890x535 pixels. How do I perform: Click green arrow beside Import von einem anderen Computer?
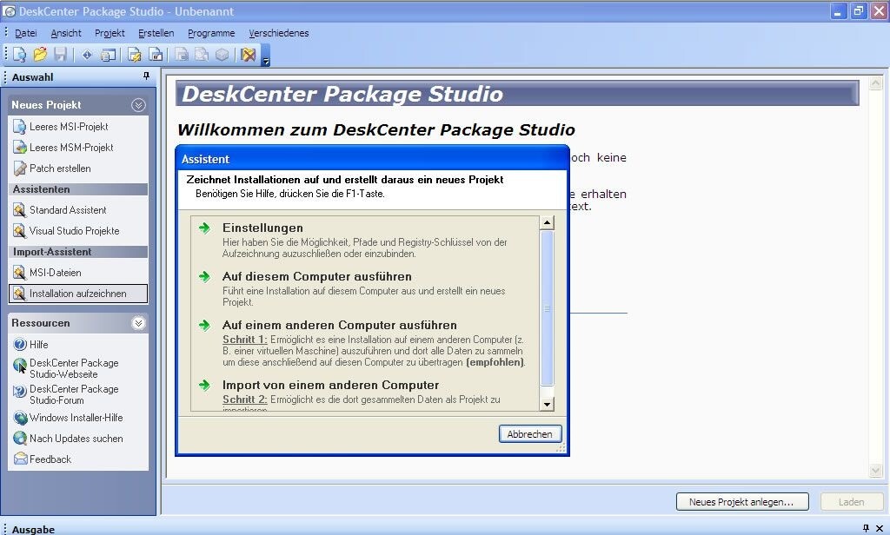(x=204, y=386)
